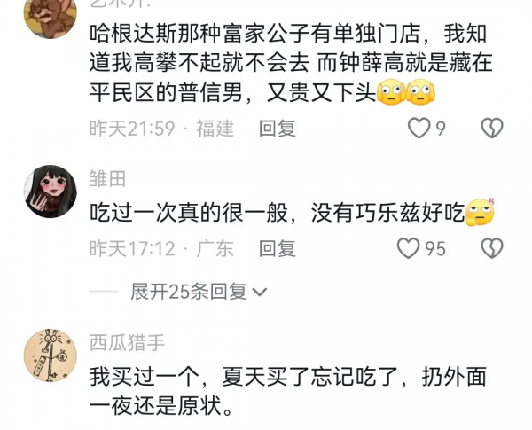Like 雏田's comment showing 95 likes
The height and width of the screenshot is (430, 532).
coord(408,248)
